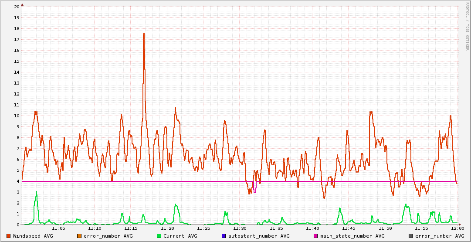Click the tallest Windspeed spike peak
Viewport: 471px width, 242px height.
click(x=144, y=34)
